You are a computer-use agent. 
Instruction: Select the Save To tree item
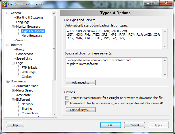tap(22, 40)
